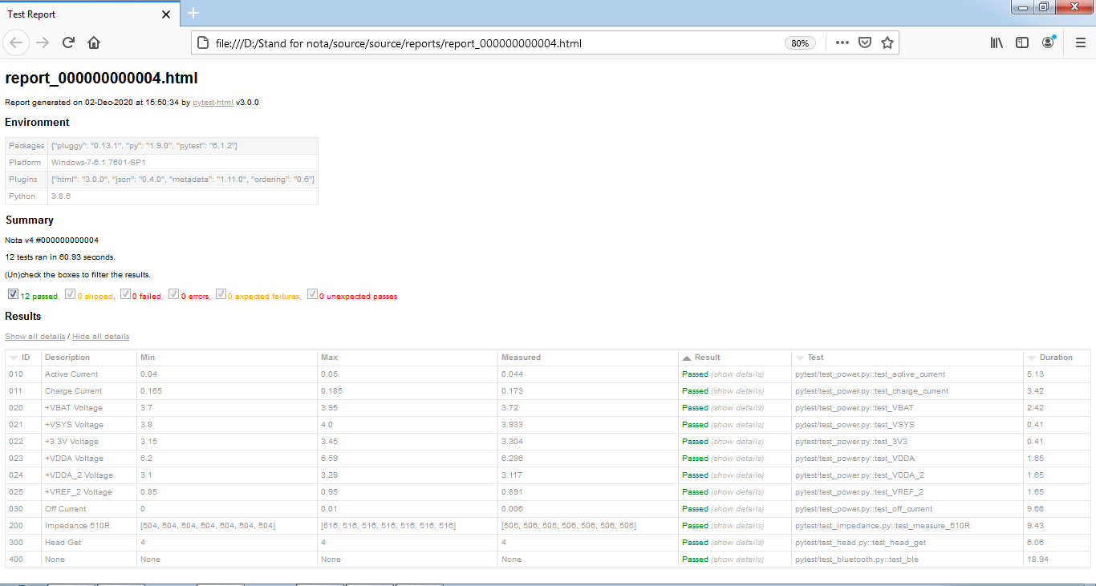This screenshot has height=586, width=1096.
Task: Click the 80% zoom level indicator
Action: [x=800, y=43]
